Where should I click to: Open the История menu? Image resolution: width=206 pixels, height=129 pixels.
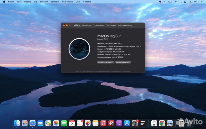(44, 2)
